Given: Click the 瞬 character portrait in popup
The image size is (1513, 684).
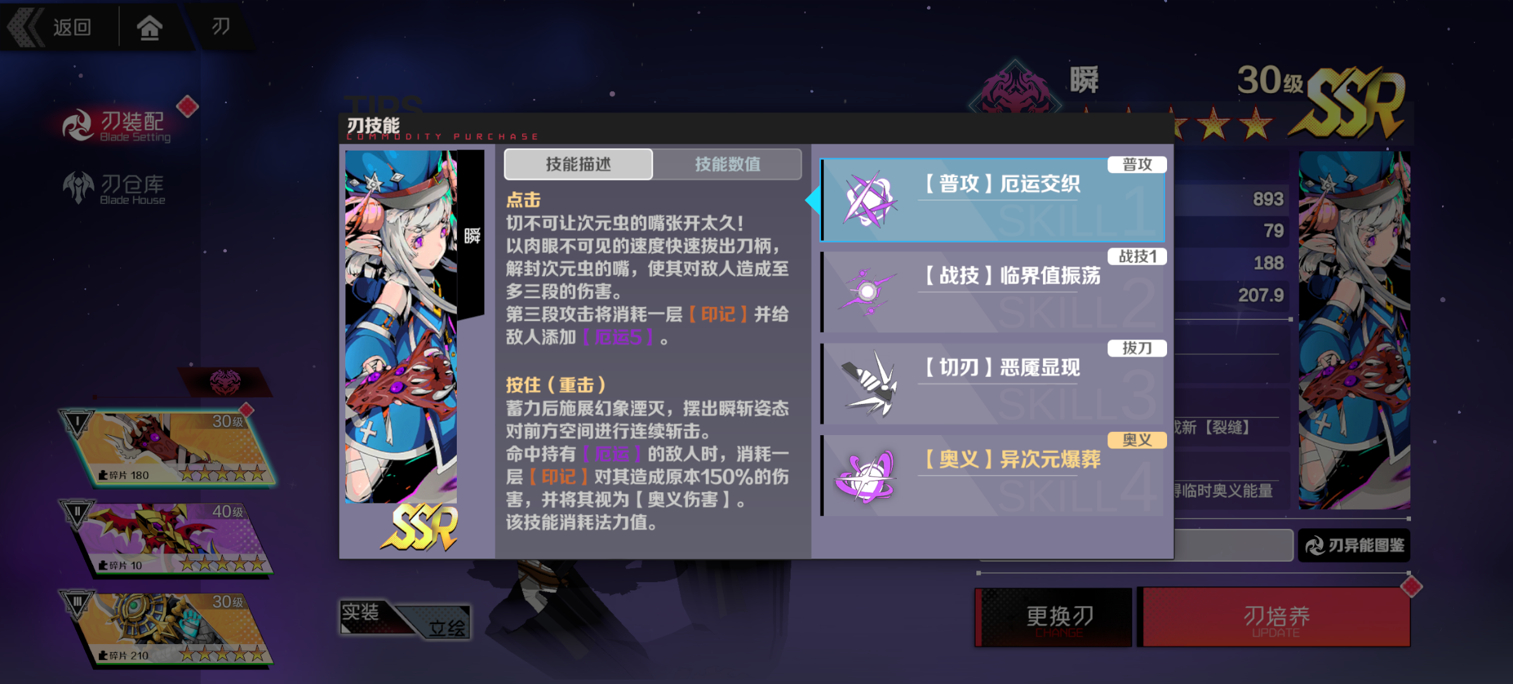Looking at the screenshot, I should tap(402, 326).
